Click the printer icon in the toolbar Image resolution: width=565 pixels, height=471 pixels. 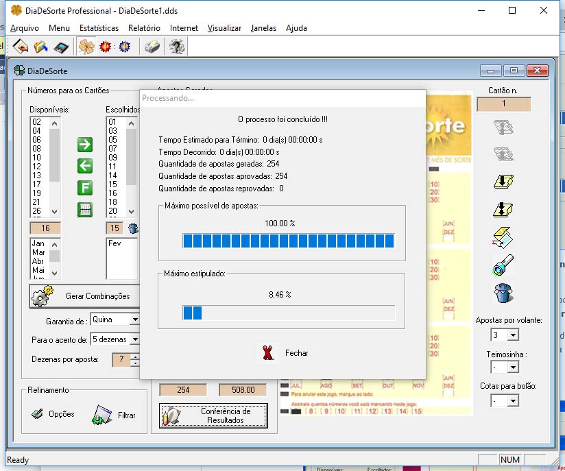pyautogui.click(x=151, y=47)
